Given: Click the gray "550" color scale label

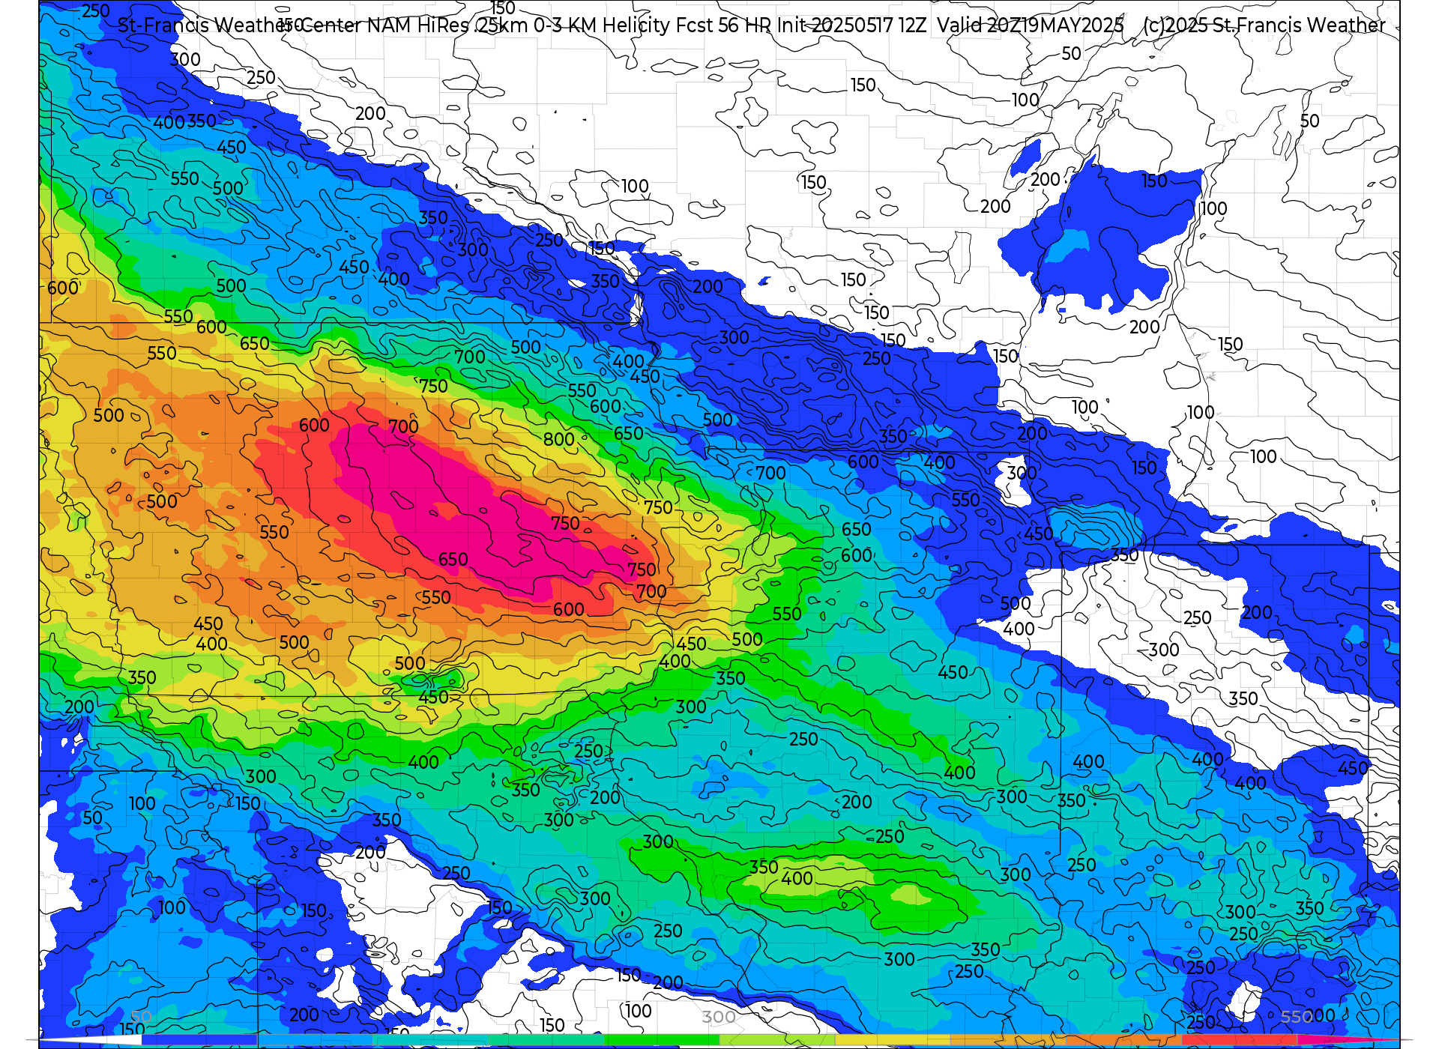Looking at the screenshot, I should [1297, 1017].
